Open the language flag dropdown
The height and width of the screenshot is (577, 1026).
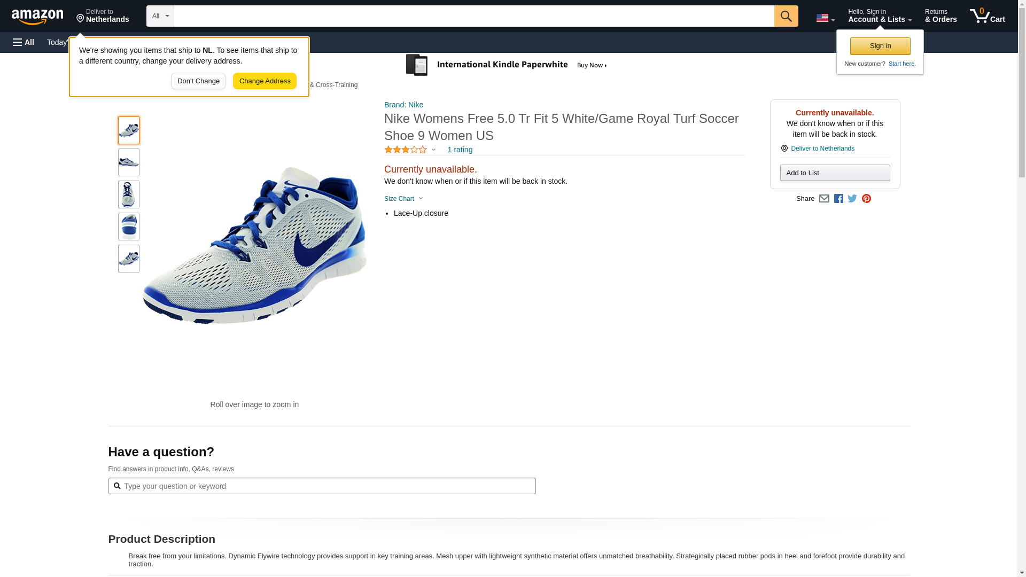825,18
